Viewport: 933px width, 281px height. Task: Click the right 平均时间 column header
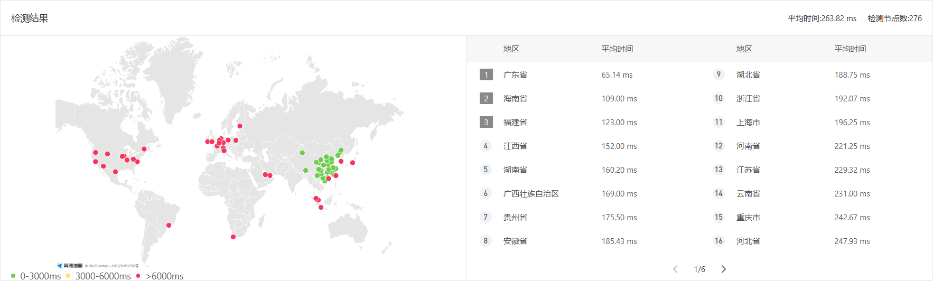pos(850,49)
